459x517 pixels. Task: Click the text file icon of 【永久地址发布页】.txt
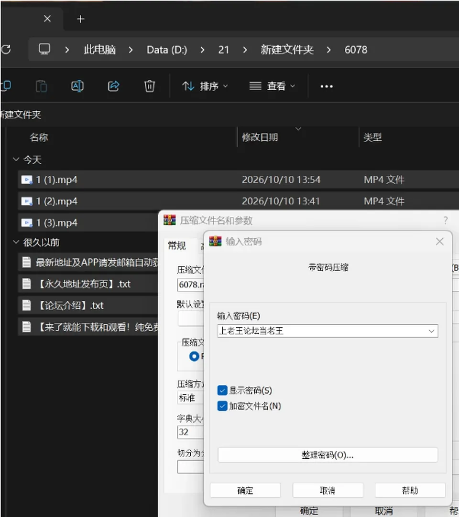point(26,284)
